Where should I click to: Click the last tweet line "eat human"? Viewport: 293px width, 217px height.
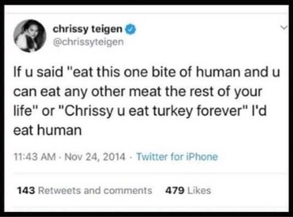click(x=47, y=130)
